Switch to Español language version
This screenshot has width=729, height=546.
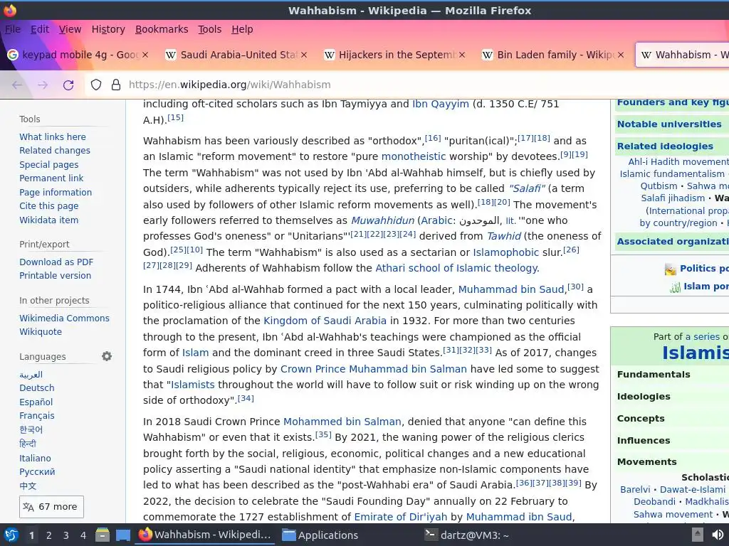[36, 402]
